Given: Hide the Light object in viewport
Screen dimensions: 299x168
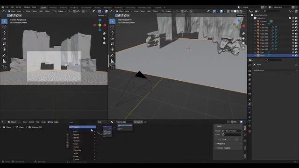Looking at the screenshot, I should coord(293,52).
